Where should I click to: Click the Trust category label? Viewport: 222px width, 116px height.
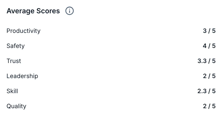coord(14,61)
